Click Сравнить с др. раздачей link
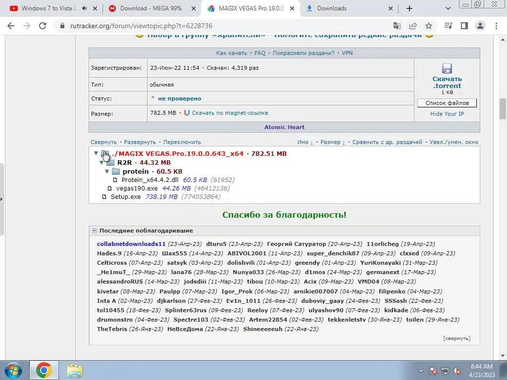The image size is (507, 380). click(x=387, y=142)
